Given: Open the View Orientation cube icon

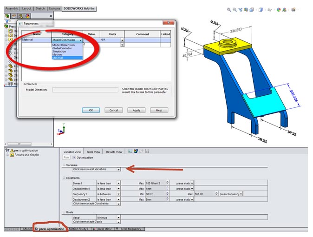Looking at the screenshot, I should [x=252, y=10].
